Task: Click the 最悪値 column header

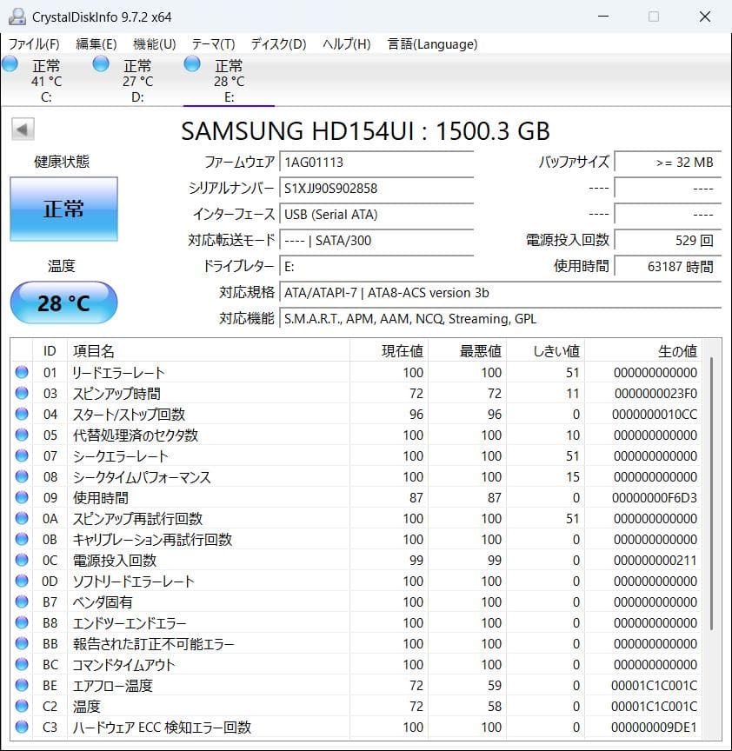Action: (x=468, y=351)
